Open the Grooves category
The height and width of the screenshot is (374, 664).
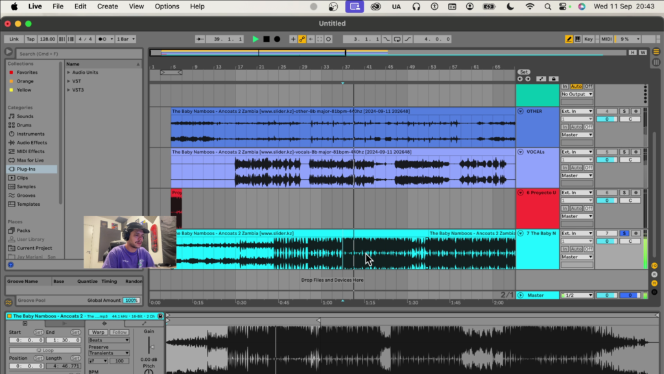(x=26, y=195)
